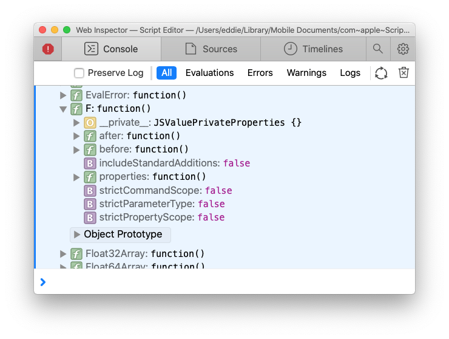The width and height of the screenshot is (449, 339).
Task: Filter console by Errors
Action: click(x=260, y=73)
